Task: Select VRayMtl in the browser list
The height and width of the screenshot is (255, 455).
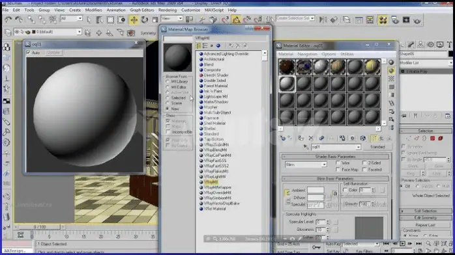Action: point(211,182)
